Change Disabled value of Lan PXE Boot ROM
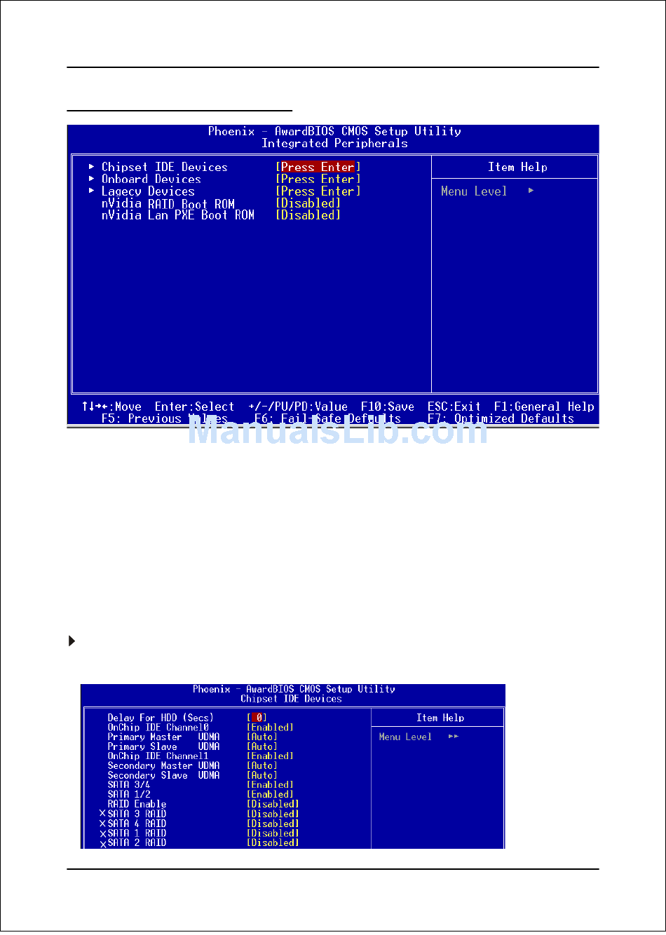Screen dimensions: 666x935 tap(308, 215)
